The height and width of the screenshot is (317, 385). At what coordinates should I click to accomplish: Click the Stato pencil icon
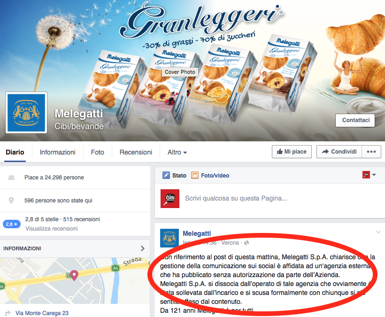166,175
